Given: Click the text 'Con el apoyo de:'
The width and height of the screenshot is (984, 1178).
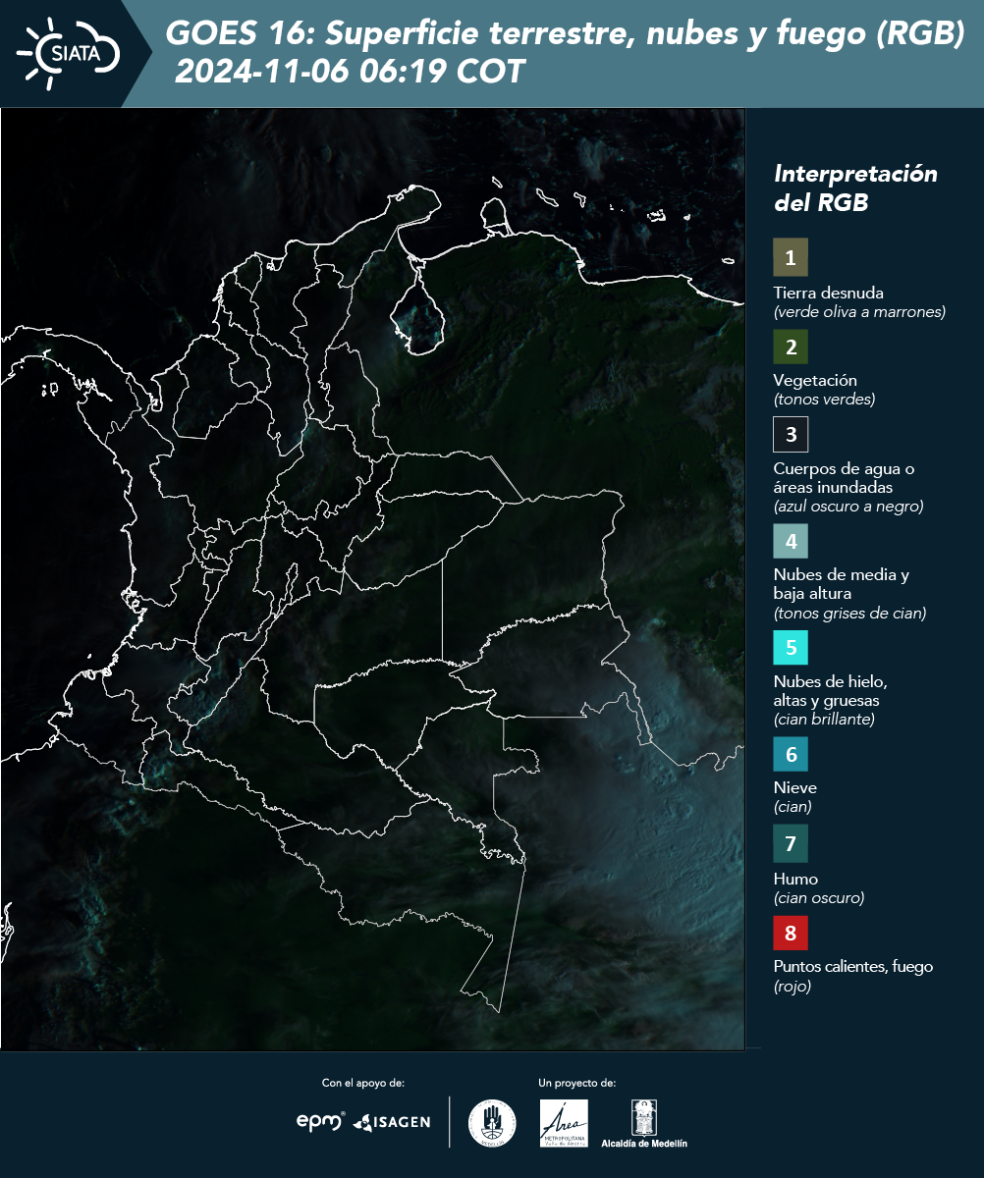Looking at the screenshot, I should (363, 1083).
